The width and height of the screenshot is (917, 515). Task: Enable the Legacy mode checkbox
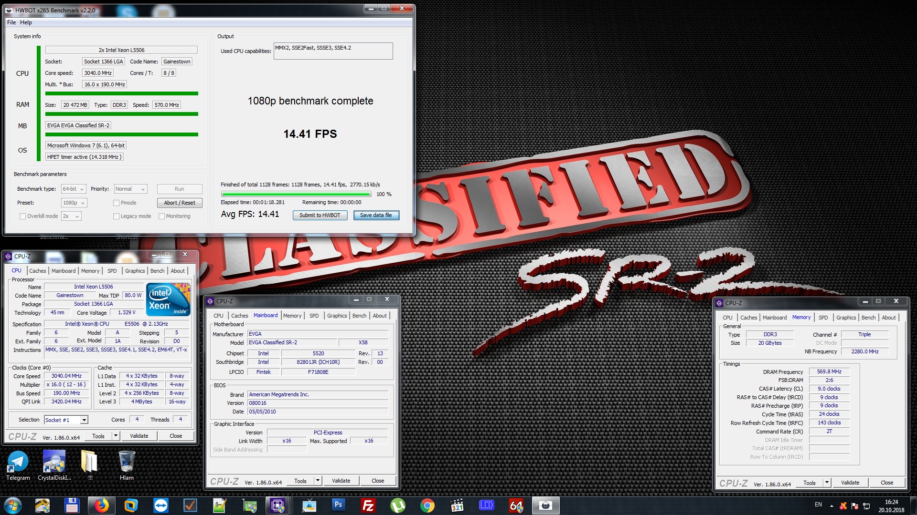pyautogui.click(x=116, y=216)
